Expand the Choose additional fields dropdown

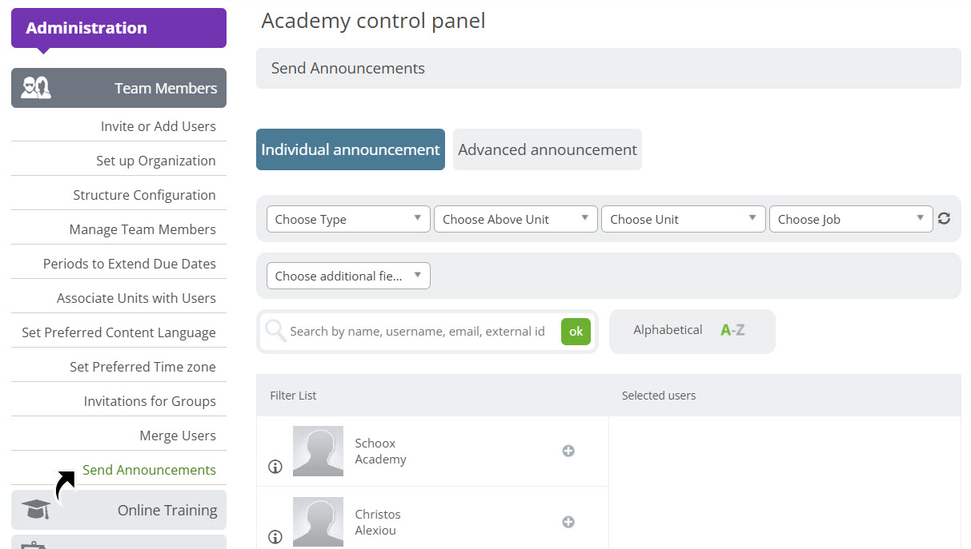(x=348, y=276)
